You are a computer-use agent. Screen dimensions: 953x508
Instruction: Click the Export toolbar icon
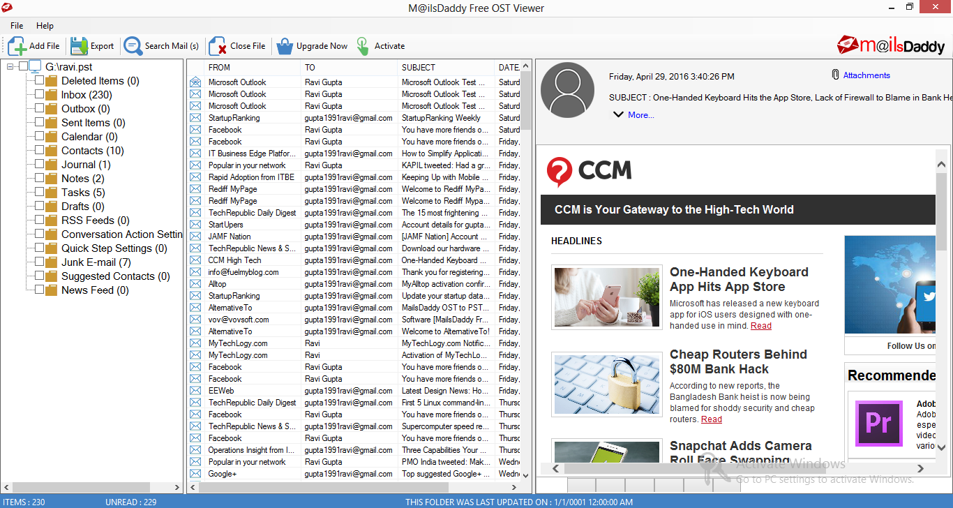pyautogui.click(x=79, y=46)
